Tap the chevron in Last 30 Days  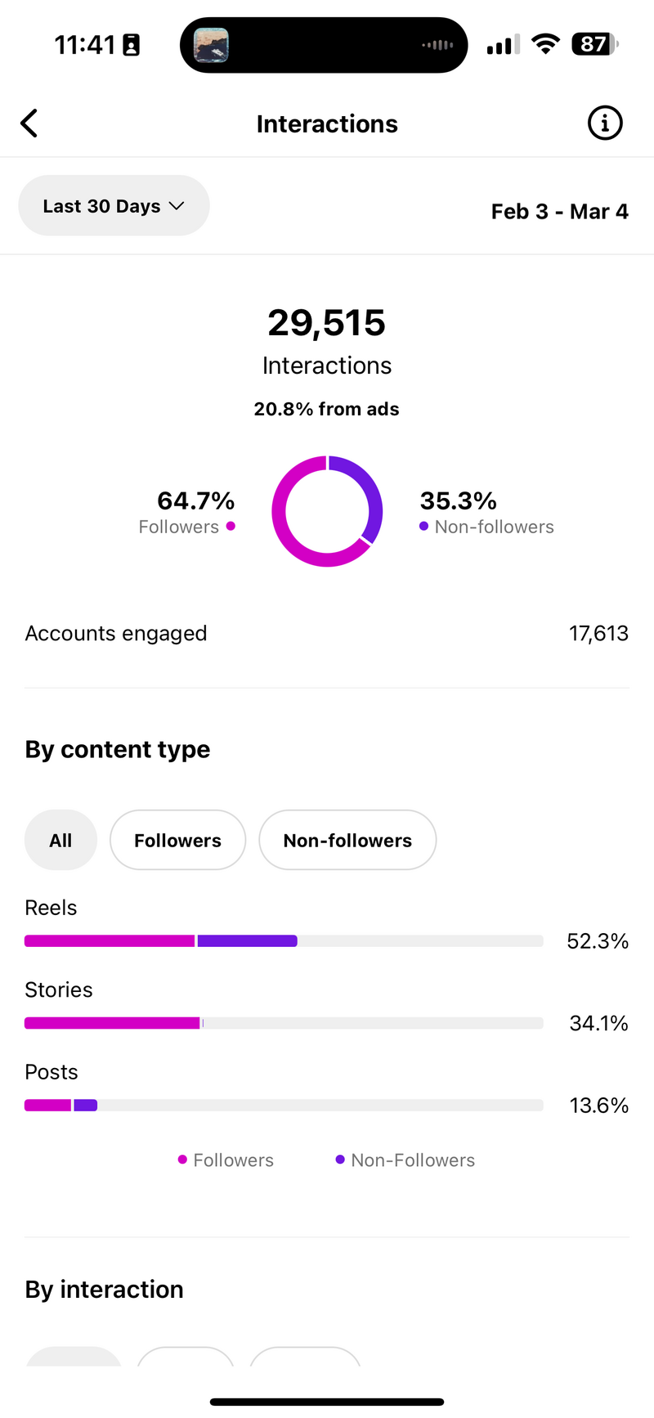point(177,206)
